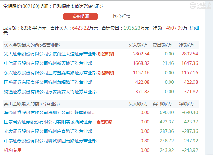This screenshot has width=213, height=155.
Task: Click the 422.08 buy amount
Action: point(142,82)
